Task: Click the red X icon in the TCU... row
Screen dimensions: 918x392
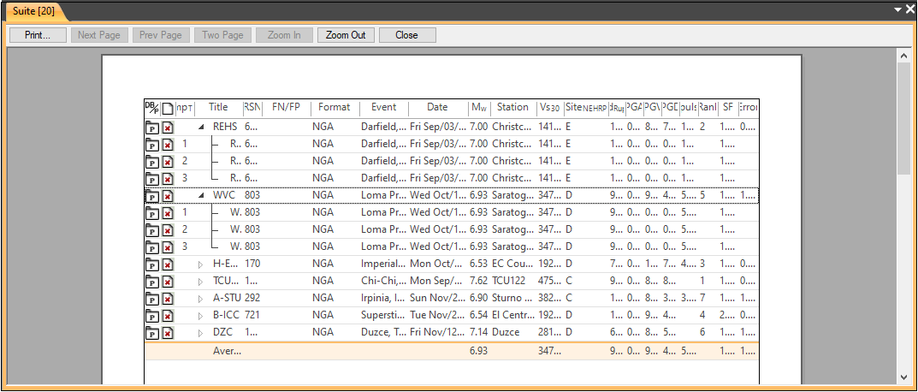Action: coord(168,282)
